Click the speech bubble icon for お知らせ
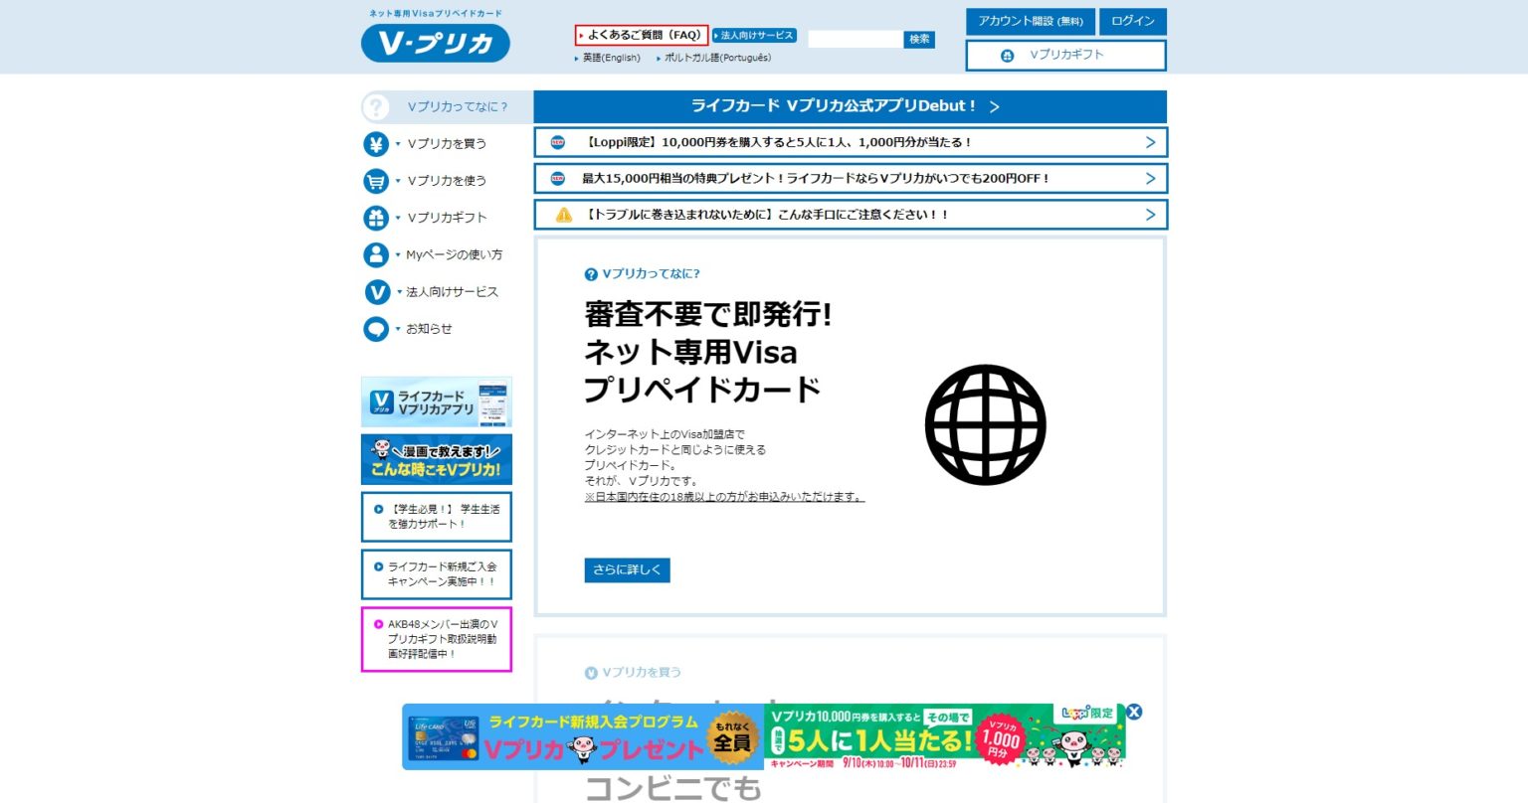 coord(376,329)
